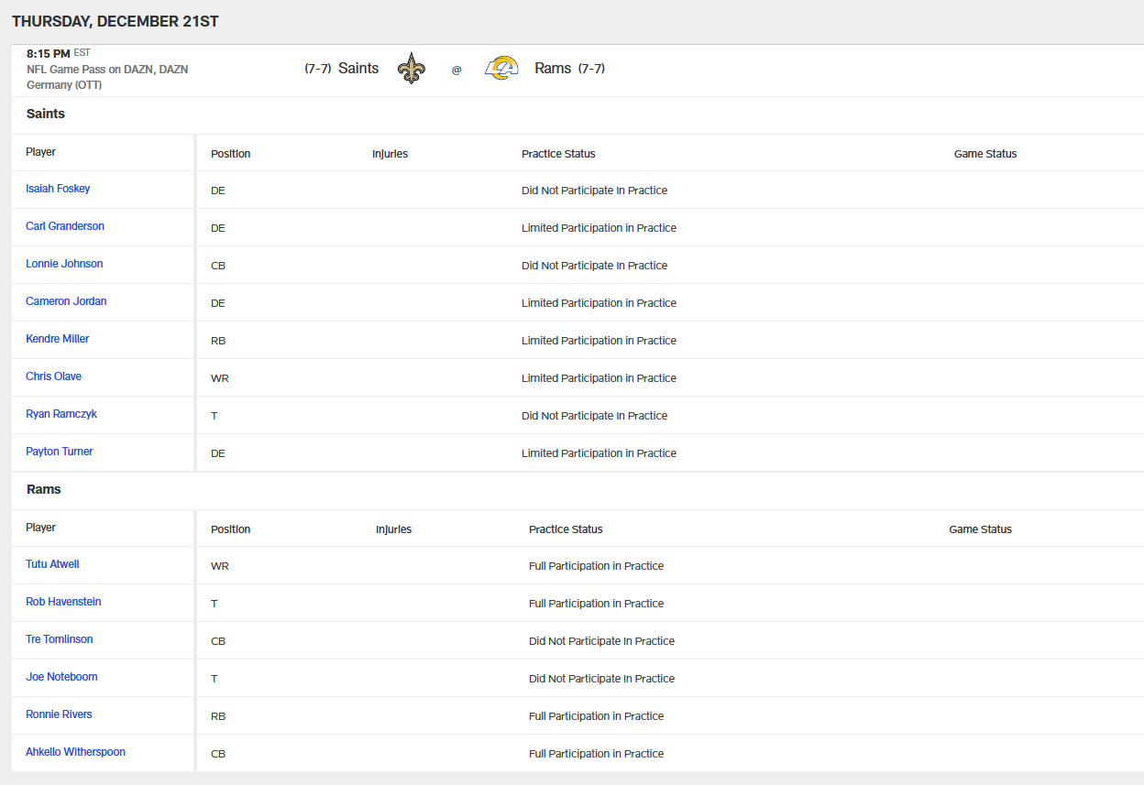
Task: Click the Tre Tomlinson link
Action: click(60, 639)
